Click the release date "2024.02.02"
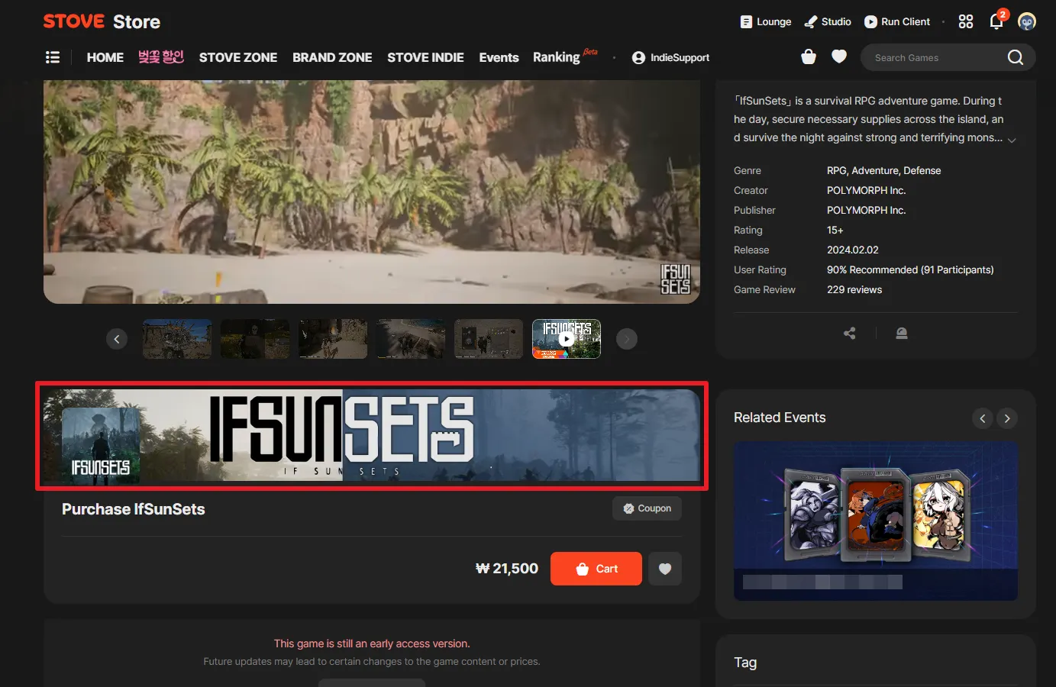The image size is (1056, 687). 853,250
